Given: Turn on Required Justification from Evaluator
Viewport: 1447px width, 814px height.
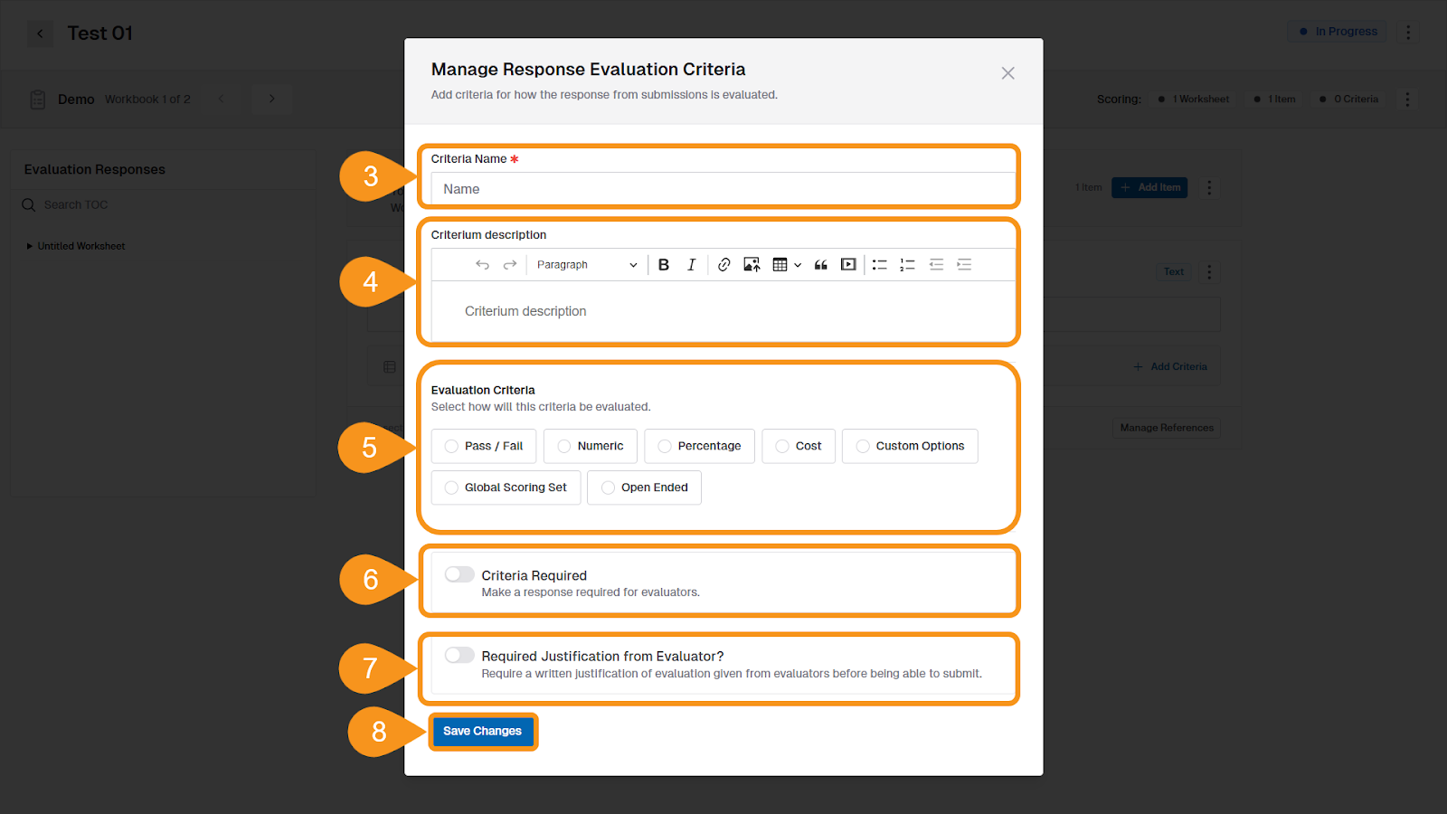Looking at the screenshot, I should tap(459, 655).
